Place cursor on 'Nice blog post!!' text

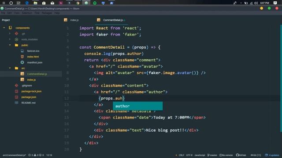click(165, 130)
